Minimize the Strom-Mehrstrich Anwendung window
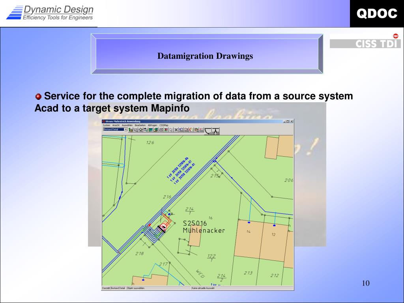Viewport: 404px width, 303px height. (284, 122)
